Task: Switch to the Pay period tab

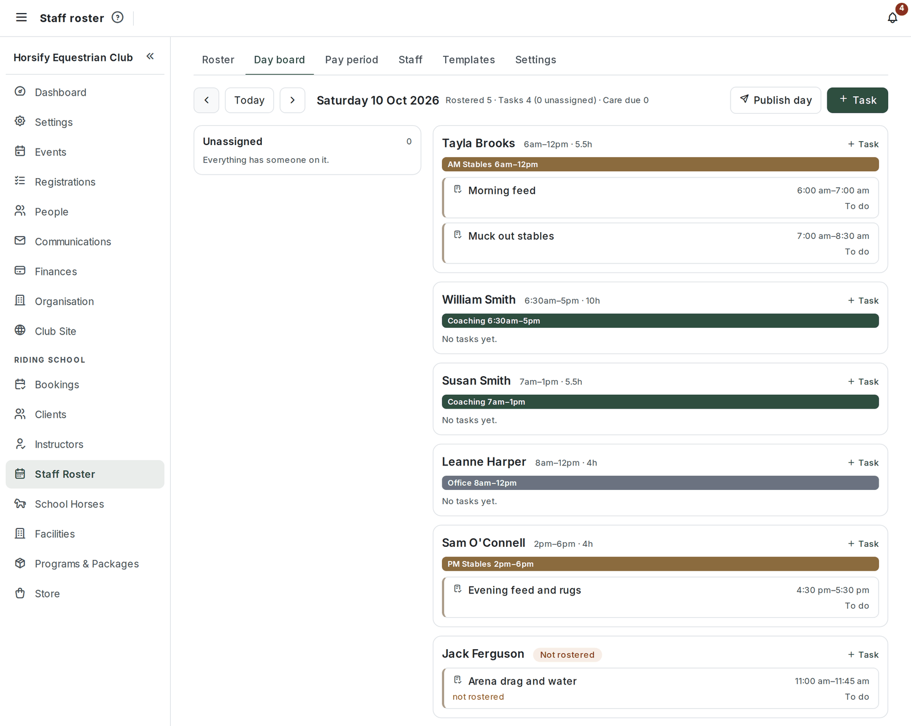Action: click(351, 60)
